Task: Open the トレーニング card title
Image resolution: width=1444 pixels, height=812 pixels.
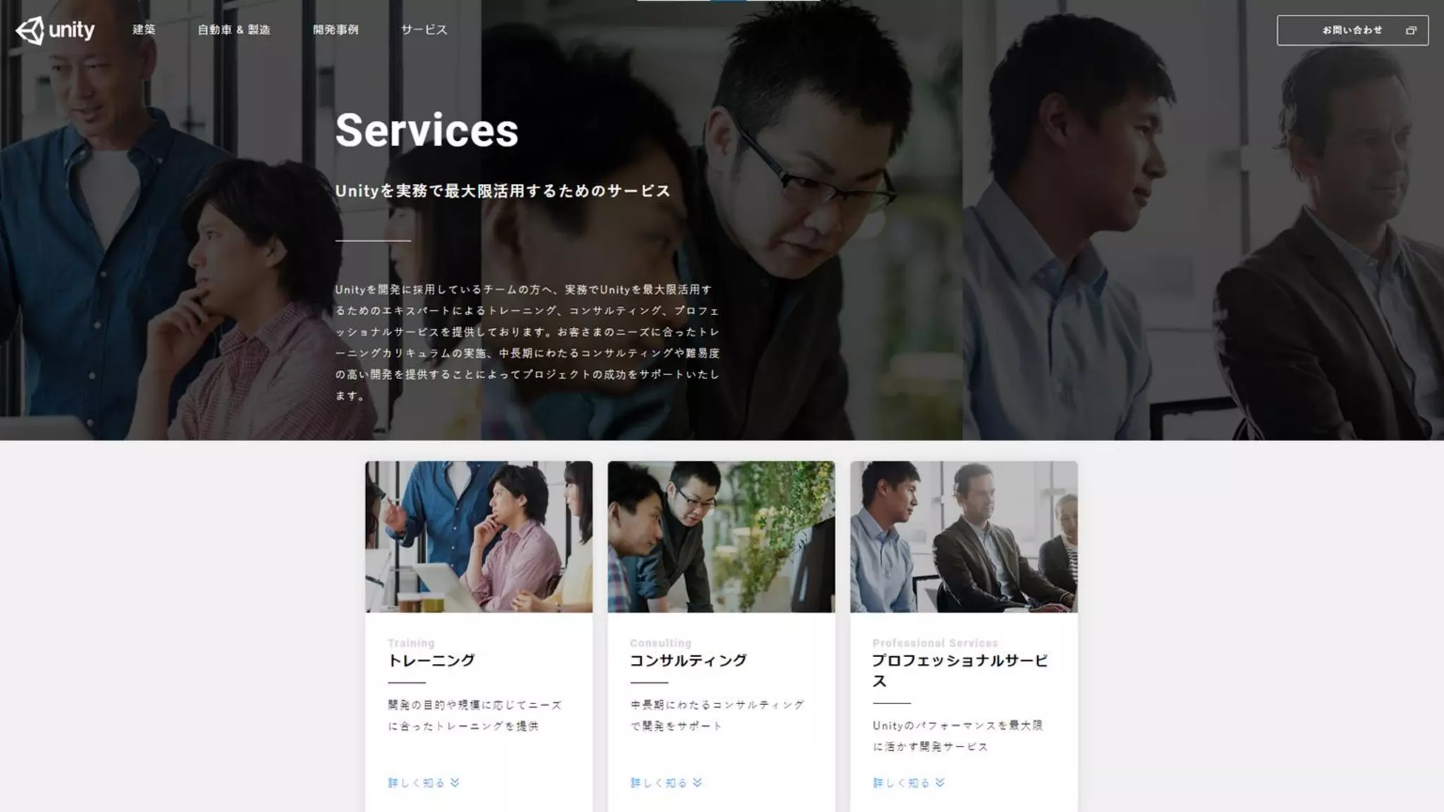Action: pyautogui.click(x=432, y=660)
